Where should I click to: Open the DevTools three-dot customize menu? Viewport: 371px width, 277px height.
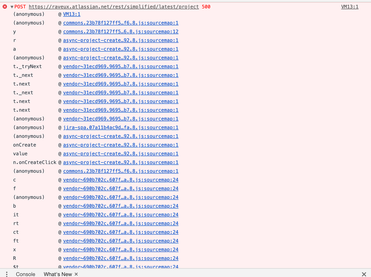pyautogui.click(x=6, y=274)
